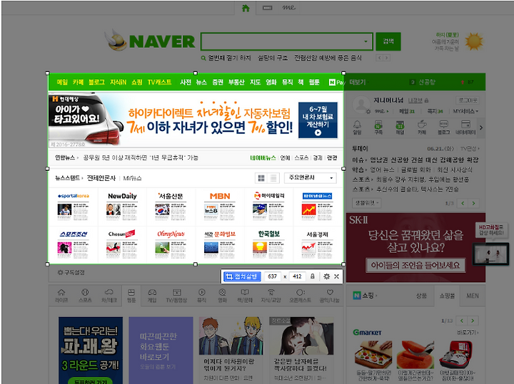The width and height of the screenshot is (514, 384).
Task: Click the blue capture run (캡처실행) button
Action: [242, 276]
